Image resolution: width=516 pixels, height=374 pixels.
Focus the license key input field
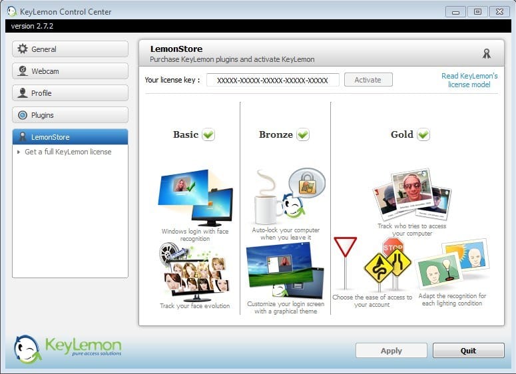[272, 80]
